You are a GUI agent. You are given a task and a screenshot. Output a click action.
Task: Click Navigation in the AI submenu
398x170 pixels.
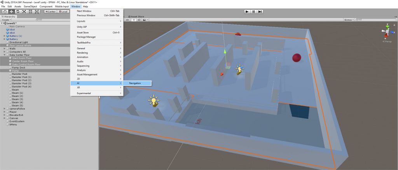[135, 83]
